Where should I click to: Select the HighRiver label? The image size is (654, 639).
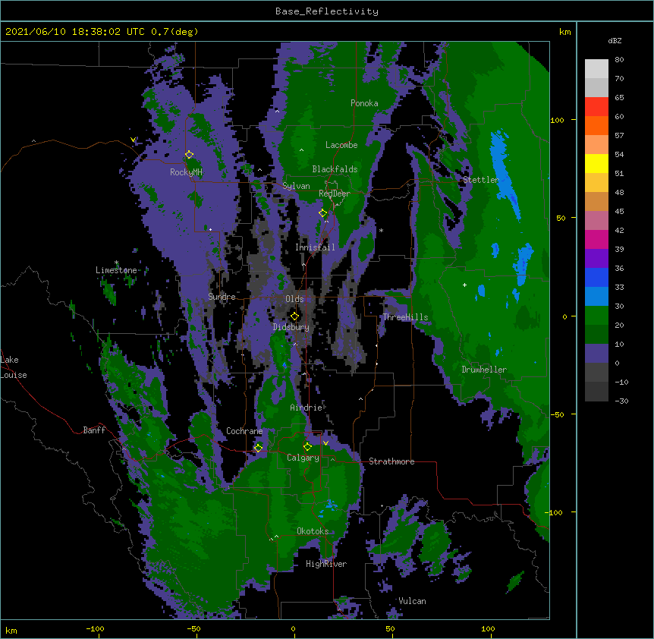[x=326, y=564]
